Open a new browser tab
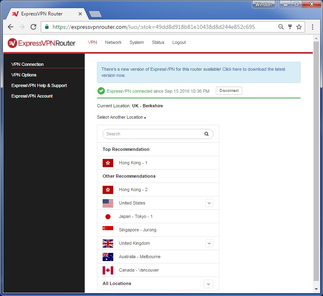Screen dimensions: 323x296 [x=95, y=14]
